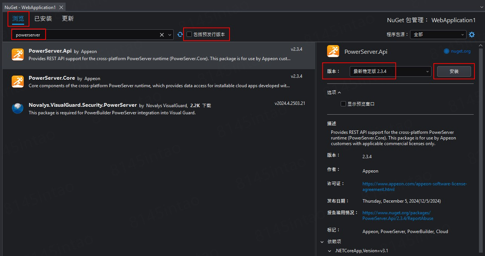
Task: Open package source settings gear
Action: click(472, 35)
